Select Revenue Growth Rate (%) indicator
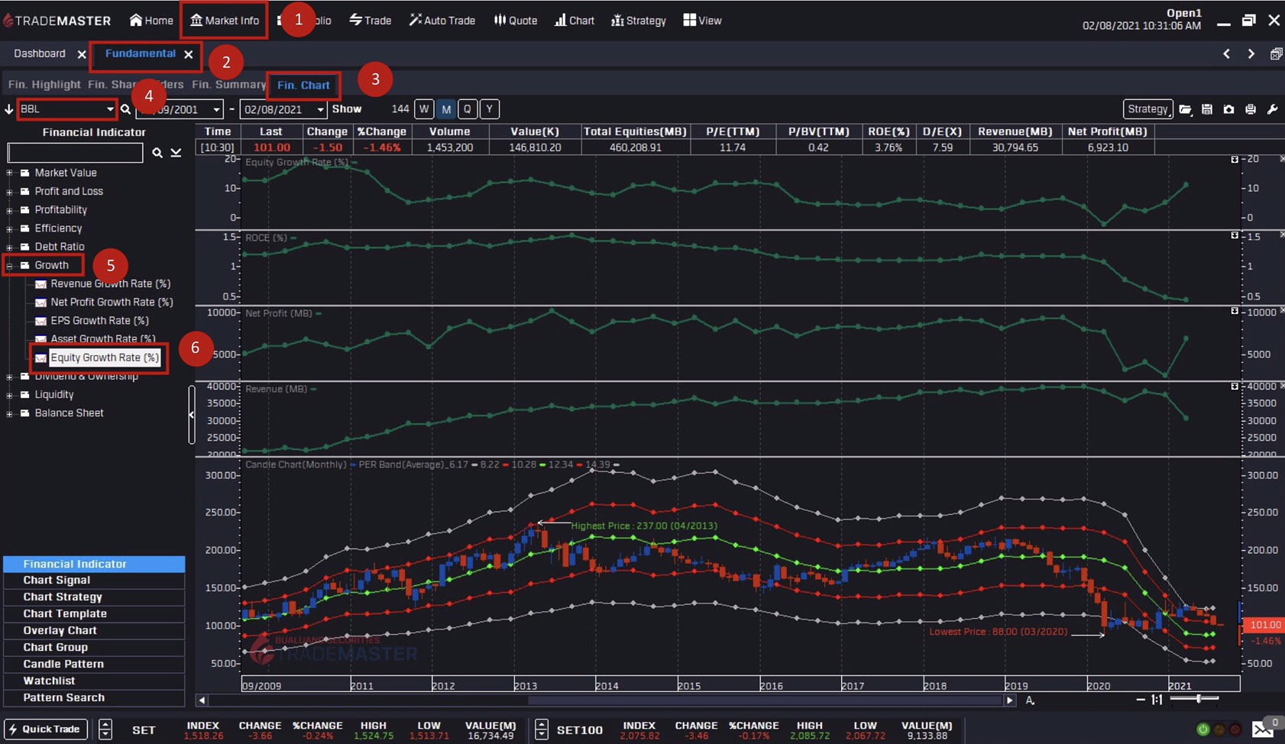The image size is (1285, 744). point(110,283)
